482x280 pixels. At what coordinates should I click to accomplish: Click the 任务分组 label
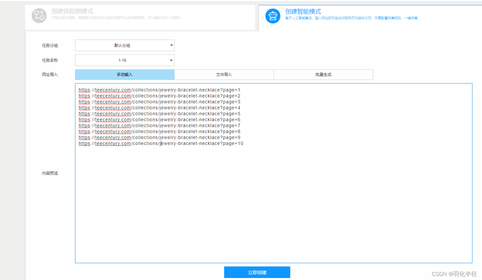50,46
